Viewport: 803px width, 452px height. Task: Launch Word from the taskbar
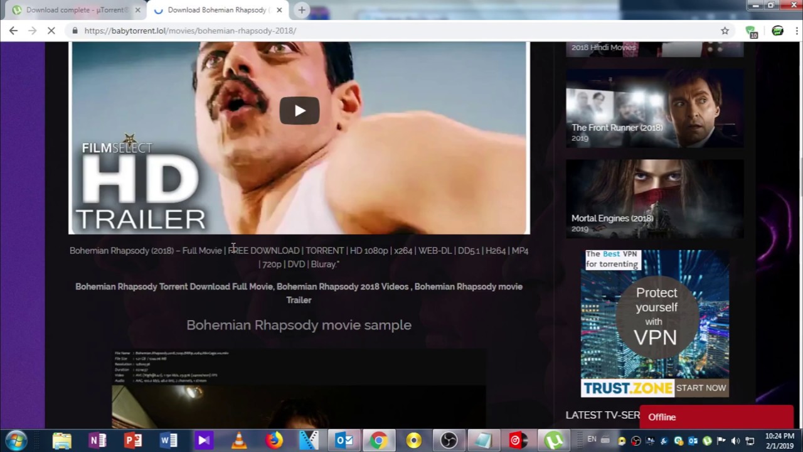pos(168,441)
